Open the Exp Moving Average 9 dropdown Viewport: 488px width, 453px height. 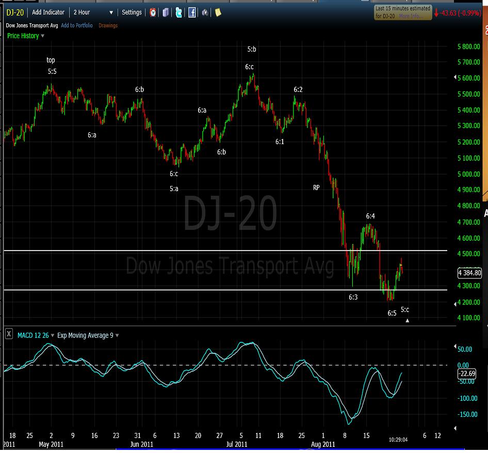coord(117,336)
